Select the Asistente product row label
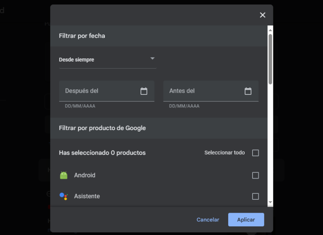 (x=87, y=196)
